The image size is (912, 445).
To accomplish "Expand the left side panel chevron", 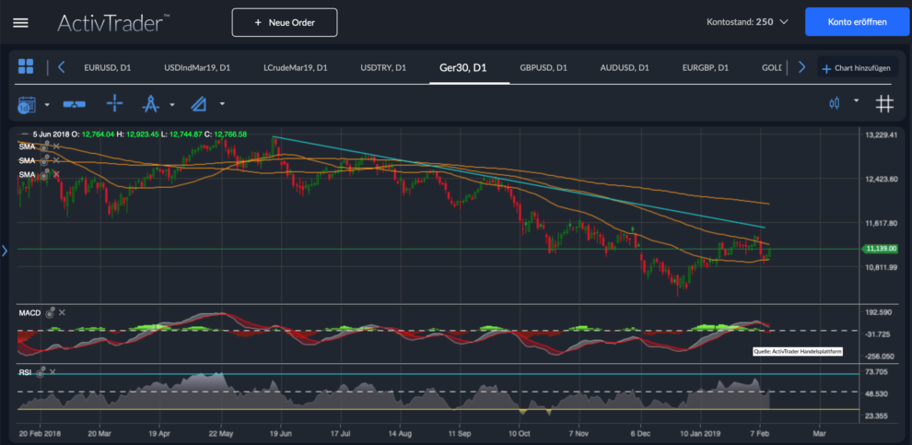I will (x=5, y=251).
